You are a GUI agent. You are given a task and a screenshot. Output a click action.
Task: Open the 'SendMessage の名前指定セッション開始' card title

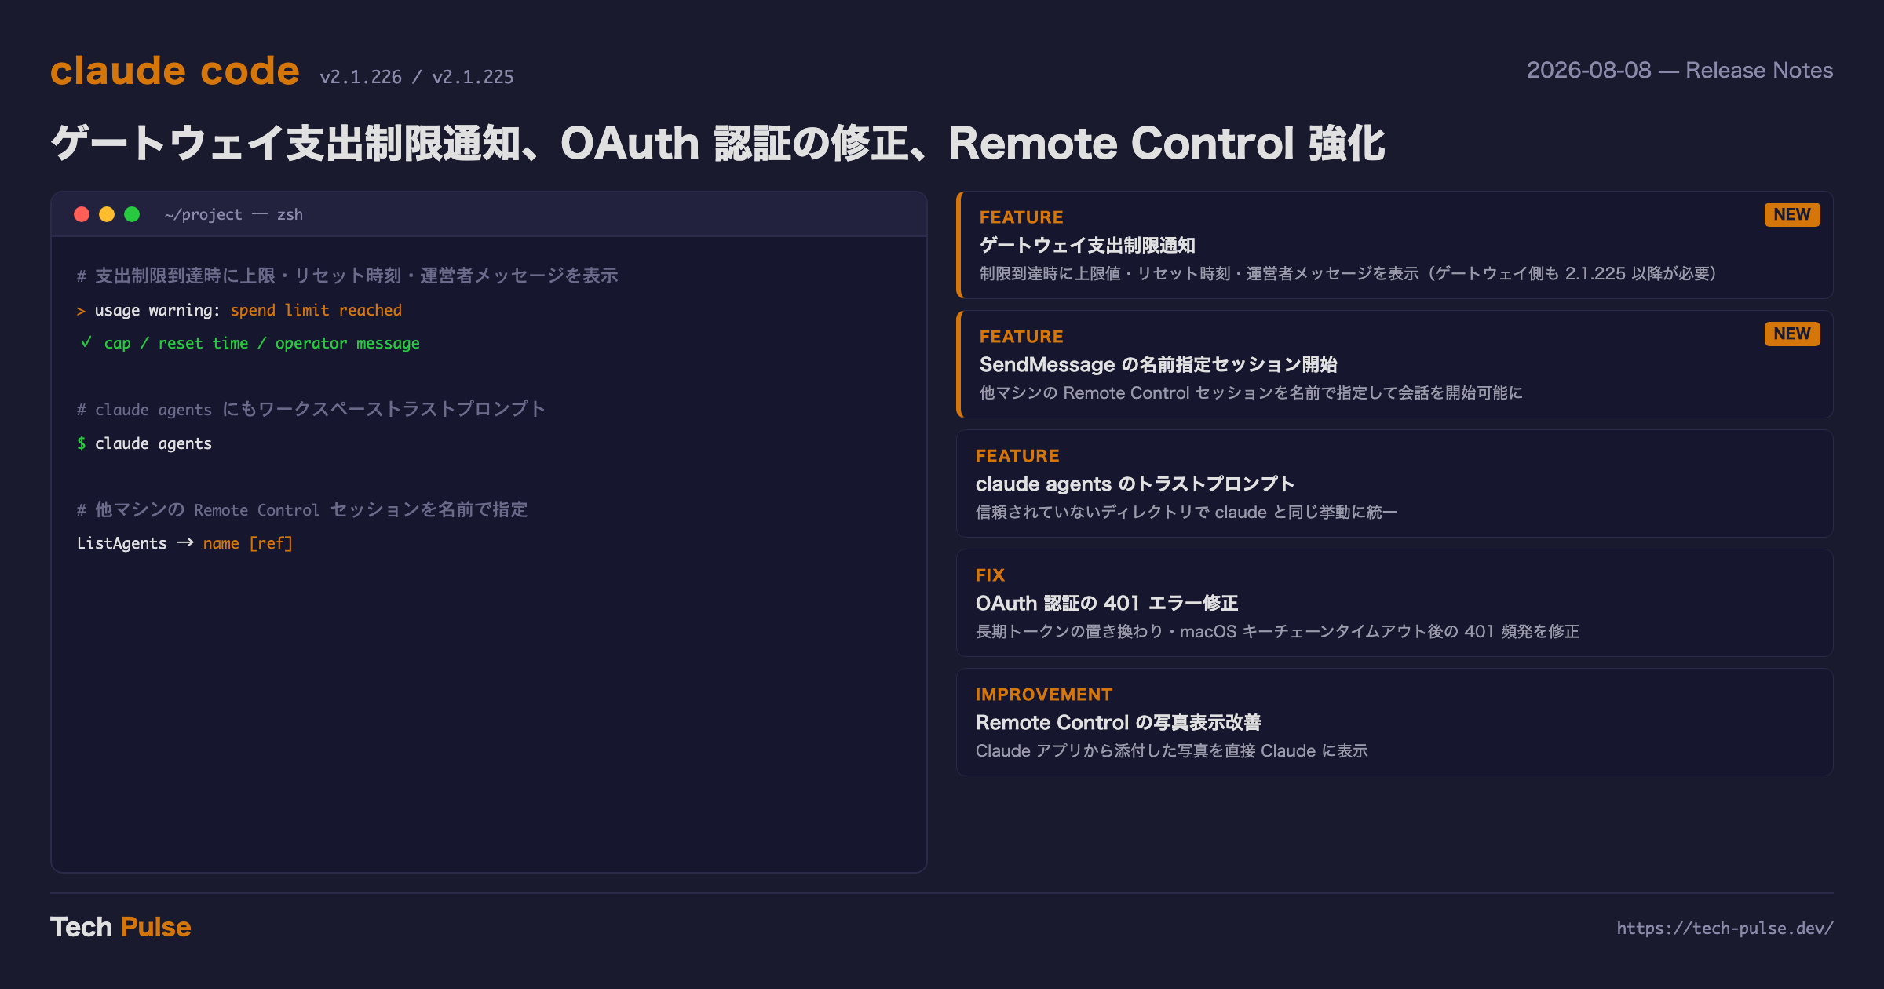(1159, 364)
